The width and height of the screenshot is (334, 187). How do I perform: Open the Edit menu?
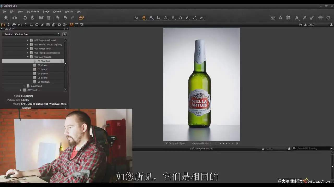coord(12,11)
